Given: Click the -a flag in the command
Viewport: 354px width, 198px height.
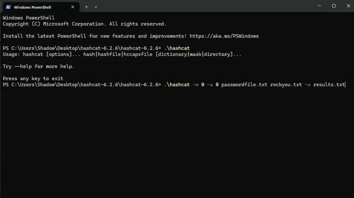Looking at the screenshot, I should pyautogui.click(x=210, y=85).
